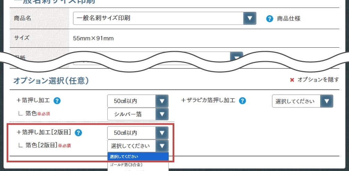349x171 pixels.
Task: Click the arrow button of 商品名 dropdown
Action: coord(249,18)
